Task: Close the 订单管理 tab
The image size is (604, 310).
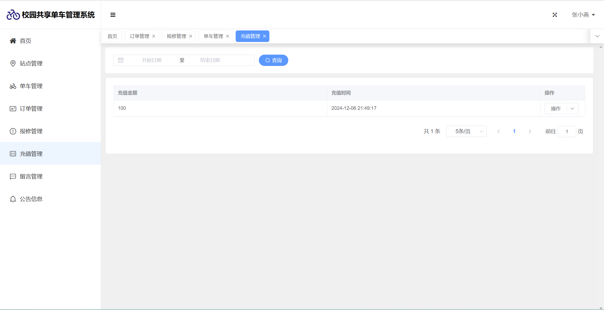Action: pos(154,36)
